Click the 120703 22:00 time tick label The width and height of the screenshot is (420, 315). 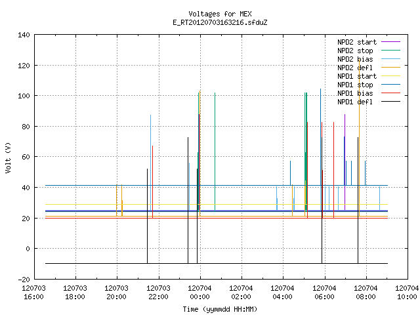tap(158, 293)
